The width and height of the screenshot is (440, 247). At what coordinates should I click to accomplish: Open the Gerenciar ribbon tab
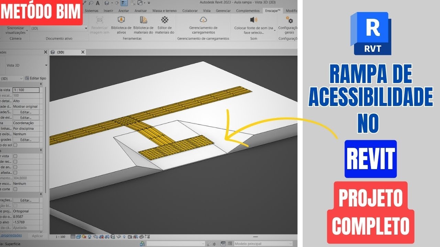pyautogui.click(x=223, y=11)
